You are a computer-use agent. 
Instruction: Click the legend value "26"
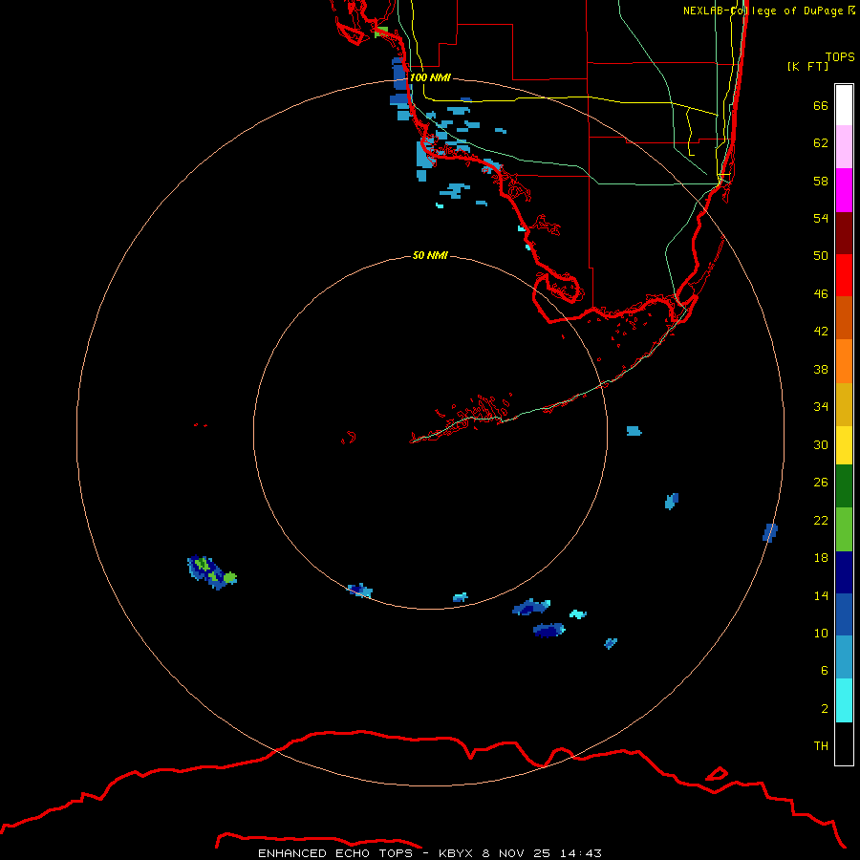[x=821, y=482]
